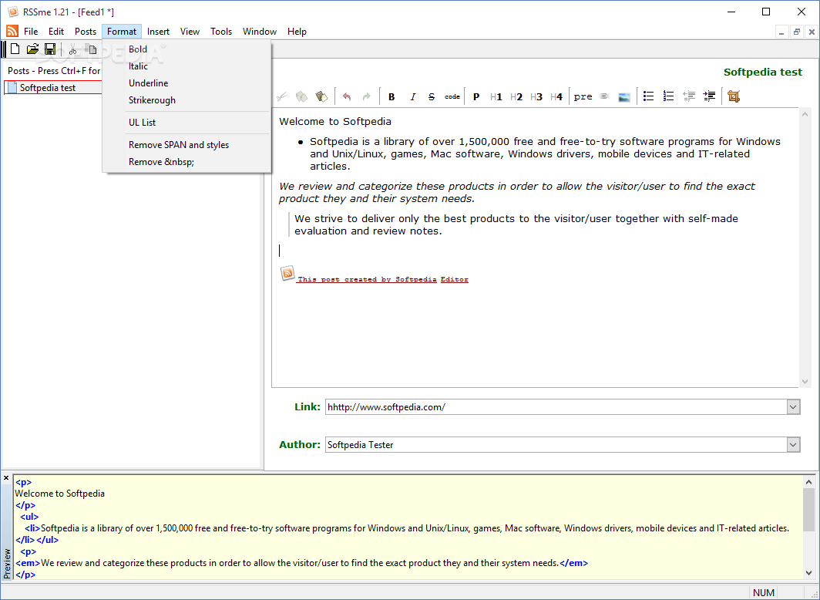Choose Bold from the Format menu
Image resolution: width=820 pixels, height=600 pixels.
187,49
